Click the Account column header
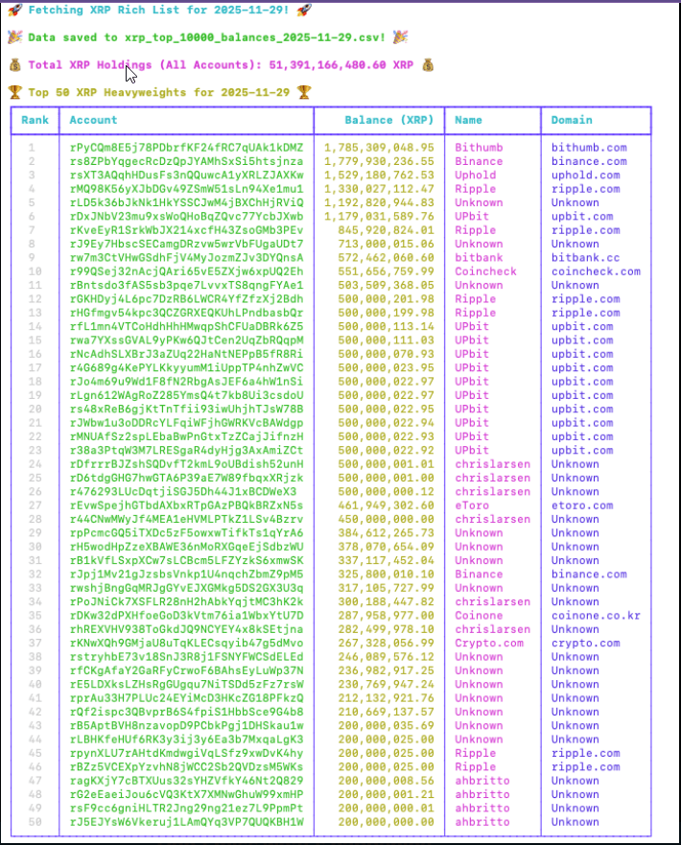 [x=93, y=120]
